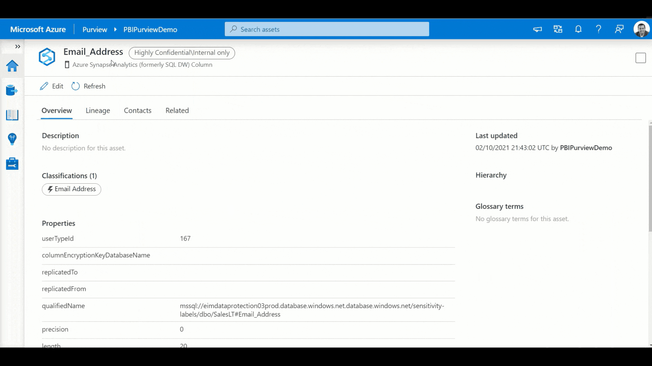Screen dimensions: 652x366
Task: Click the vertical scrollbar on right
Action: [650, 179]
